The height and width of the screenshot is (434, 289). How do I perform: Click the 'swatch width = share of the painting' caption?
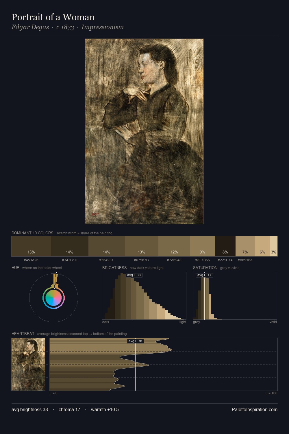[84, 233]
